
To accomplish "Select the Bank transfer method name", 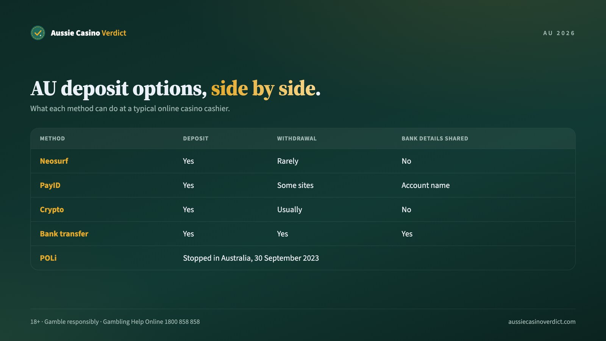I will (x=64, y=234).
